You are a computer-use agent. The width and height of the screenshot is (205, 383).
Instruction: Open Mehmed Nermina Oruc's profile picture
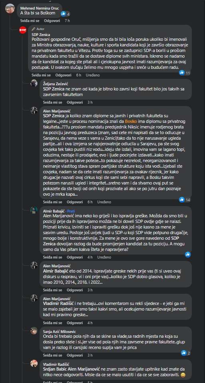pos(10,8)
